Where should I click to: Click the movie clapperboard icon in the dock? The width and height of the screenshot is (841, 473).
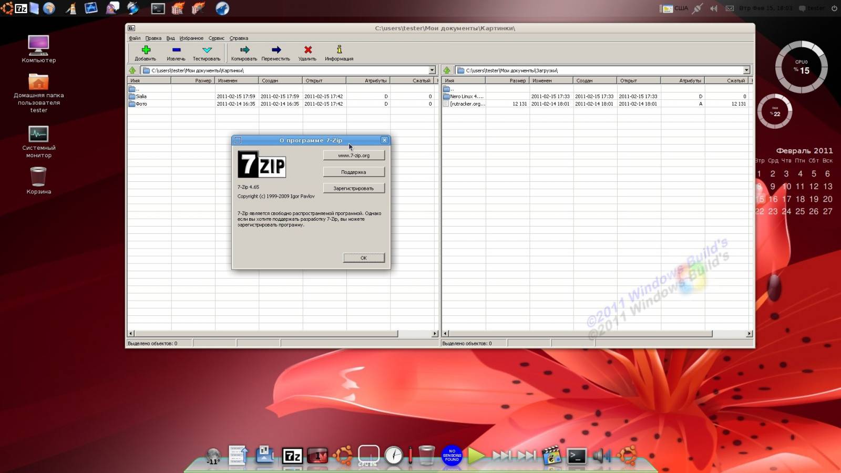(x=551, y=455)
